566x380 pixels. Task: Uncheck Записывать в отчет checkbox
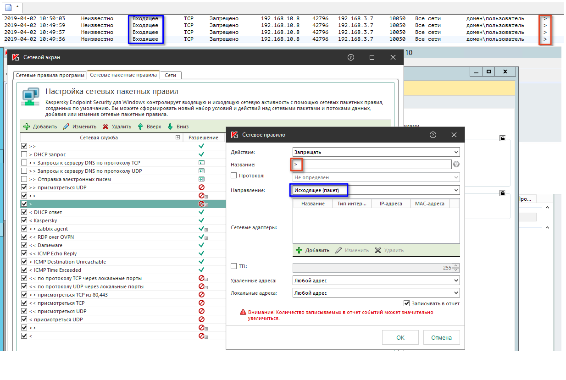[406, 303]
